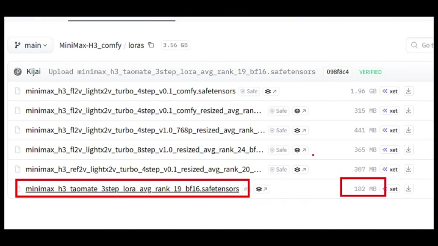
Task: Download the 1.96 GB comfy.safetensors file
Action: (x=408, y=91)
